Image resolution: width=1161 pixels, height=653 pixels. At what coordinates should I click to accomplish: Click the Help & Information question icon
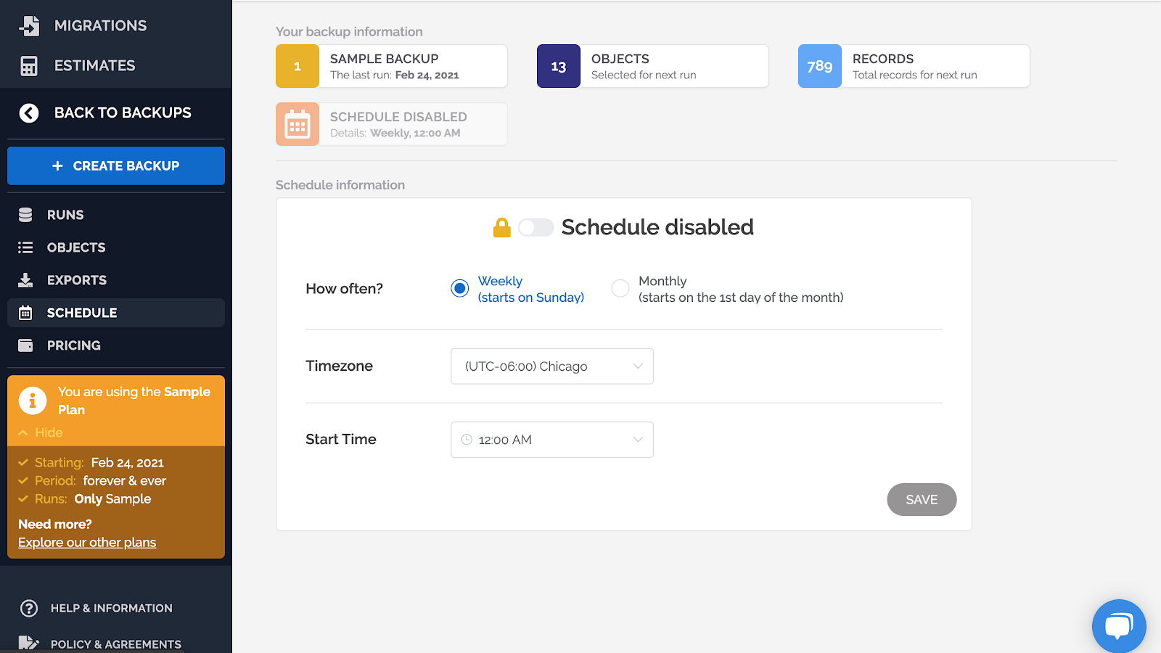point(29,608)
